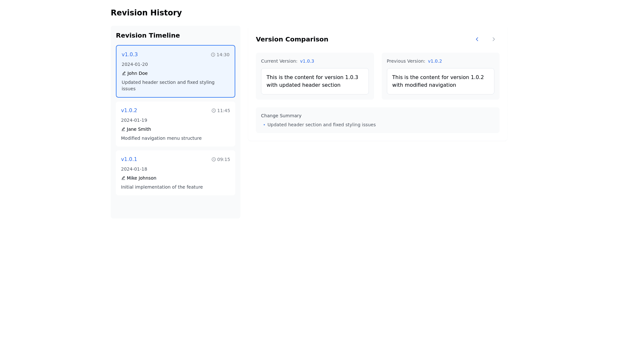Viewport: 618px width, 347px height.
Task: Click pencil icon next to John Doe
Action: point(124,73)
